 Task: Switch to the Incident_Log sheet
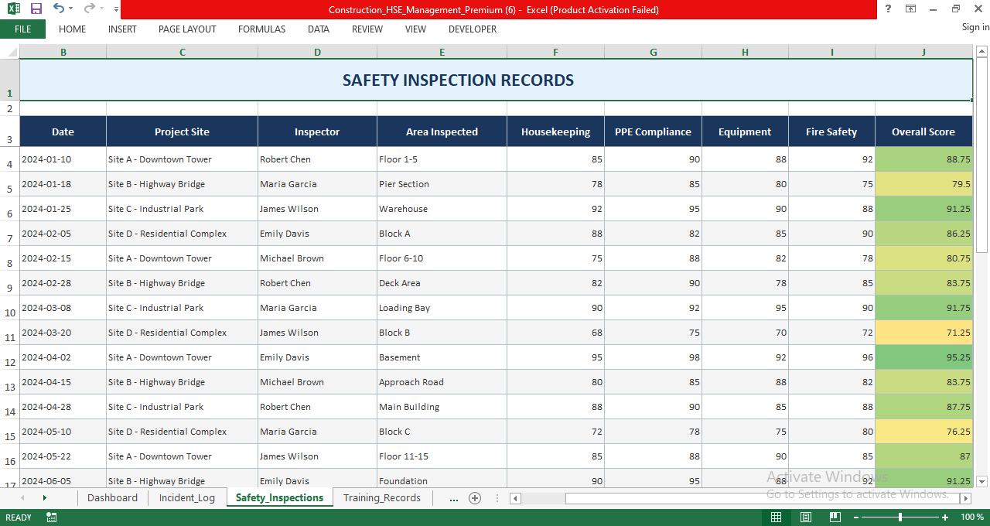coord(187,497)
